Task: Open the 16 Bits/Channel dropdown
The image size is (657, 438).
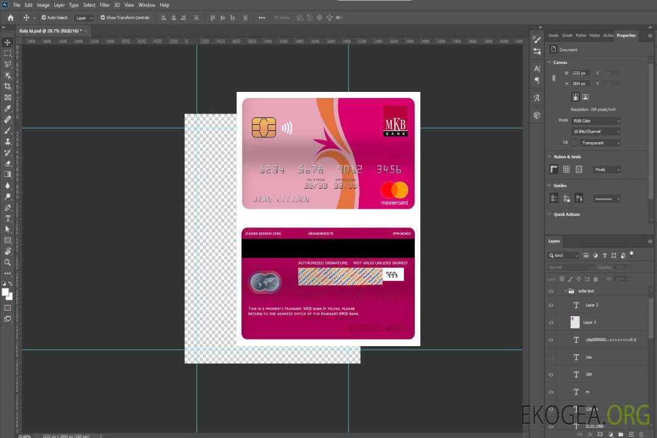Action: coord(596,131)
